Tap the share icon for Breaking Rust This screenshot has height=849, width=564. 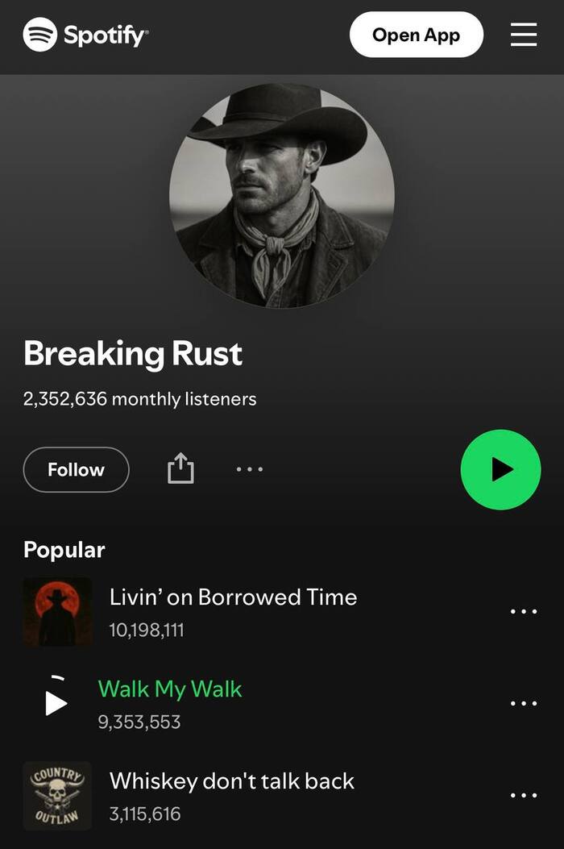click(x=180, y=468)
